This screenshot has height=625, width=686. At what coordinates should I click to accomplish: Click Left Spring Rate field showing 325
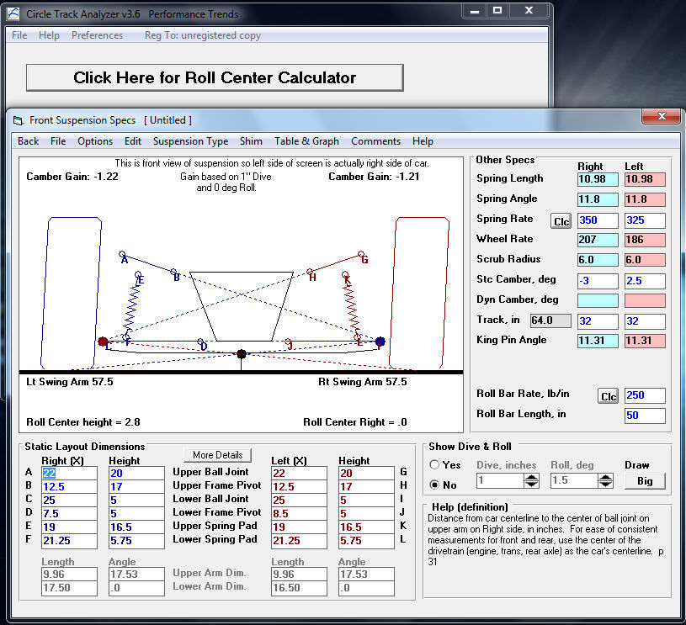645,220
